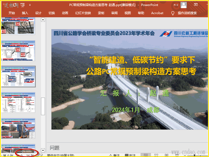The height and width of the screenshot is (157, 209).
Task: Select the 录制 ribbon tab
Action: 101,13
